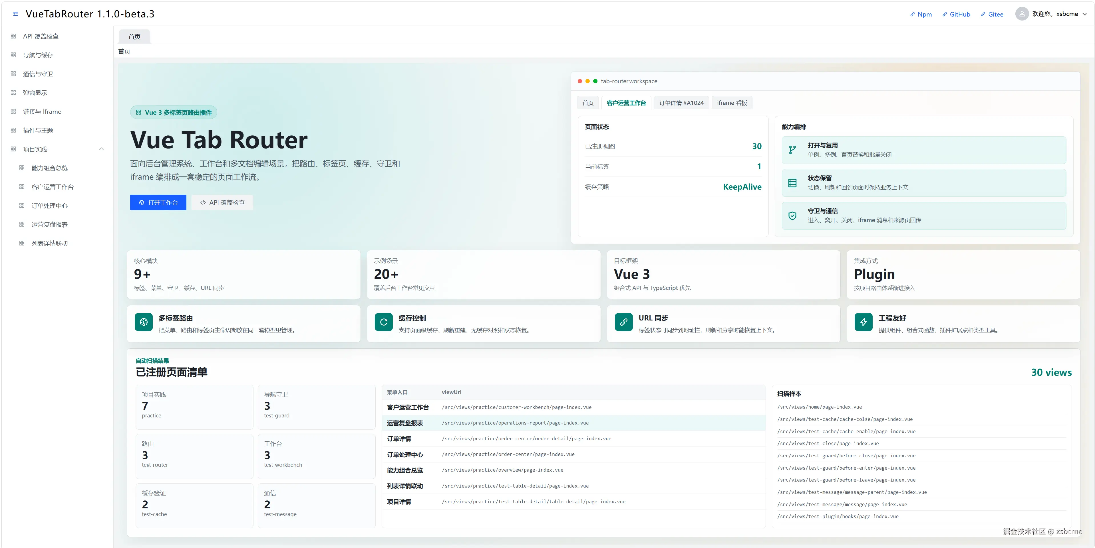This screenshot has width=1095, height=548.
Task: Click the 弹窗显示 menu grid icon
Action: (x=13, y=93)
